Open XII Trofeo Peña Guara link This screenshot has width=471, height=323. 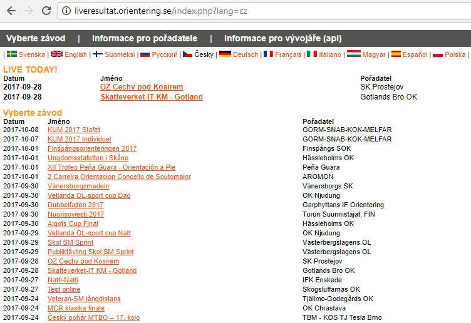click(x=111, y=167)
